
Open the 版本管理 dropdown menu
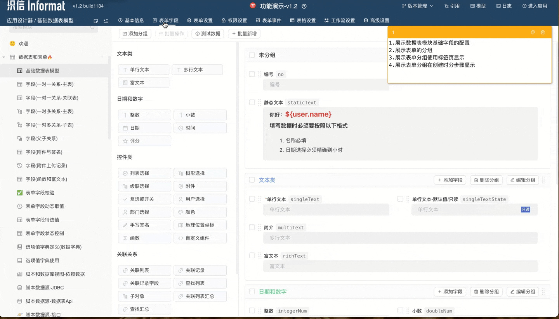tap(418, 6)
